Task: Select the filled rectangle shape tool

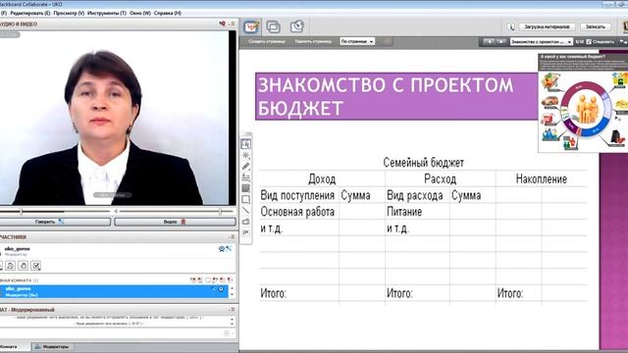Action: click(246, 188)
